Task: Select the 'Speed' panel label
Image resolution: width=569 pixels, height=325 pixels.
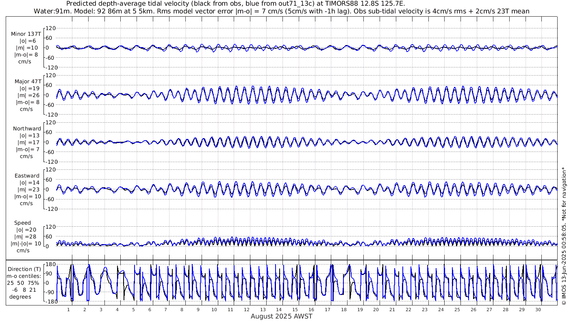Action: point(22,223)
